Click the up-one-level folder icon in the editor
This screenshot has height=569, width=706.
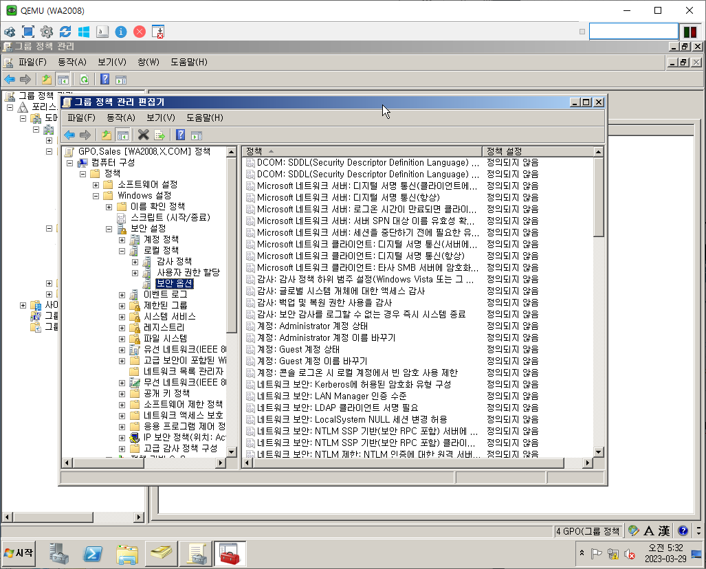coord(107,135)
